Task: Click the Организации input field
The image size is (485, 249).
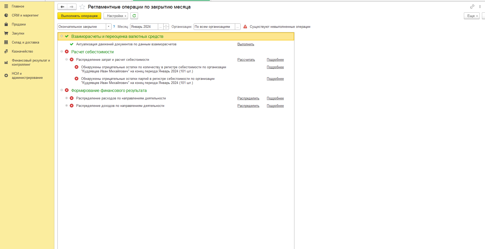Action: pyautogui.click(x=214, y=27)
